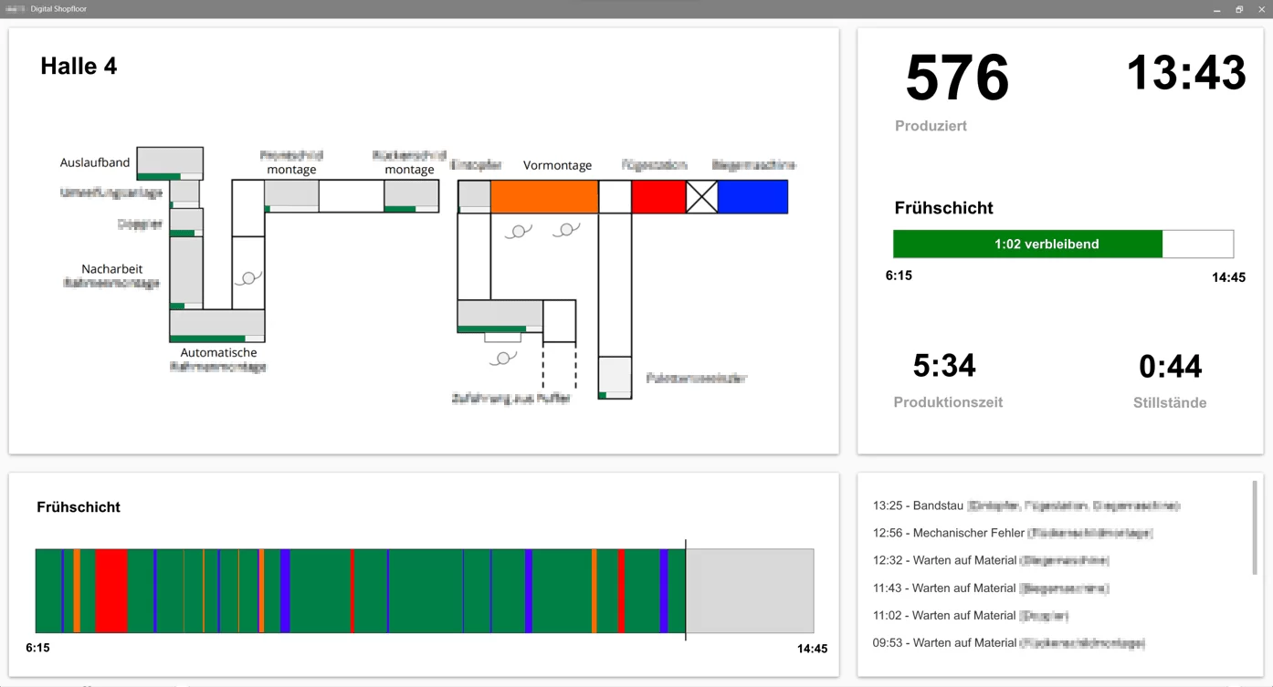Click the gray remaining section of the timeline
Viewport: 1273px width, 687px height.
click(750, 590)
